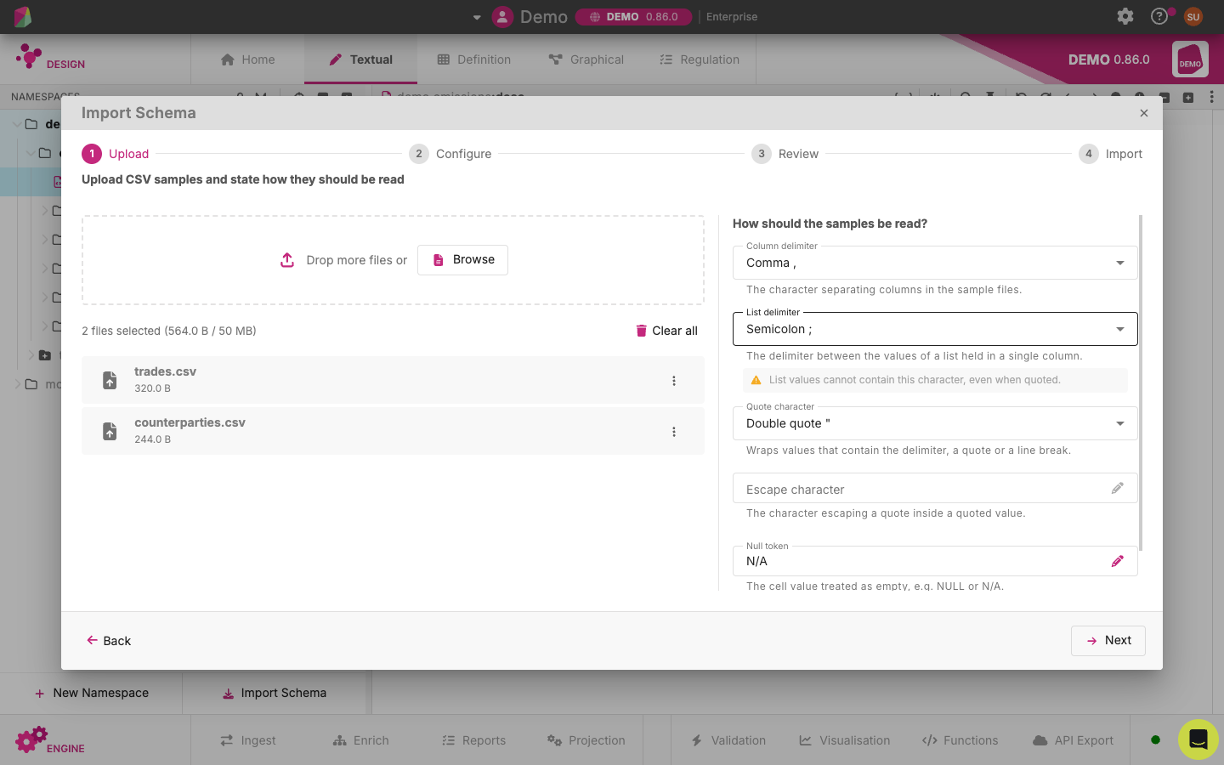The height and width of the screenshot is (765, 1224).
Task: Click the trades.csv file icon
Action: (x=110, y=380)
